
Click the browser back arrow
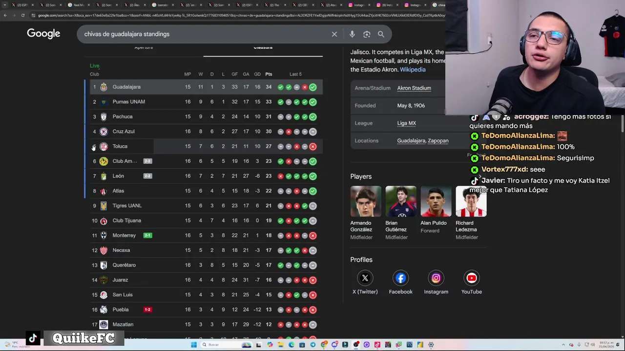pos(5,15)
